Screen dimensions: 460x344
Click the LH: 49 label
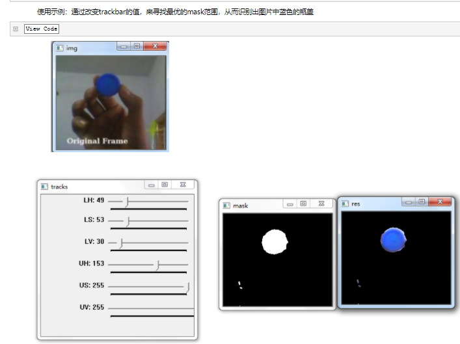94,200
